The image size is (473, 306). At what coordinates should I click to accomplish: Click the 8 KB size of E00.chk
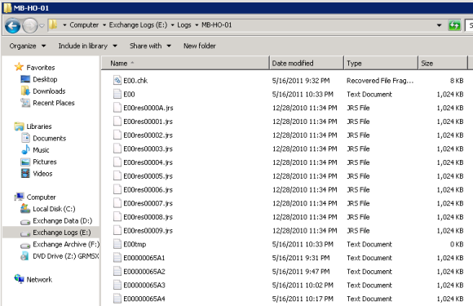pos(457,81)
